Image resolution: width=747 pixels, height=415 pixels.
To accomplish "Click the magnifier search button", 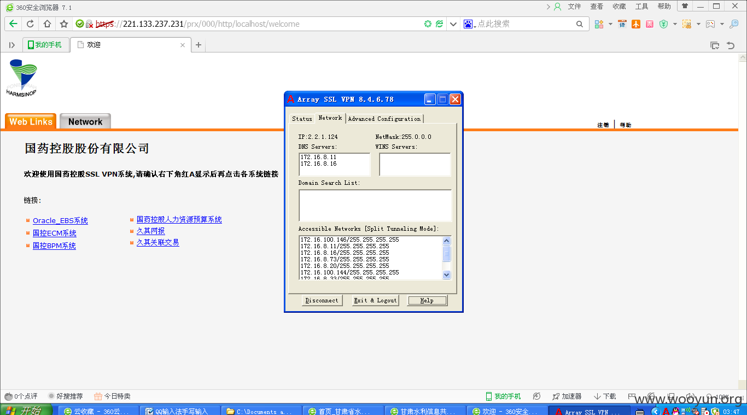I will coord(580,24).
